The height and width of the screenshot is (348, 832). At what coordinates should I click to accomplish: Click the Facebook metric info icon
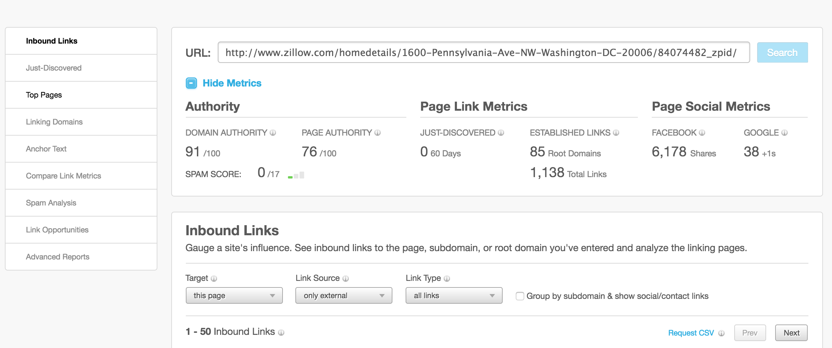tap(702, 132)
